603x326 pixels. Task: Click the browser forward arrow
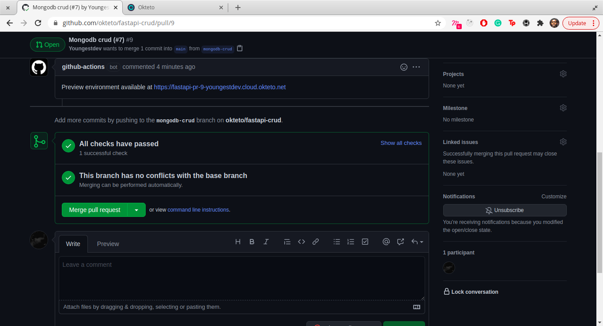tap(24, 23)
